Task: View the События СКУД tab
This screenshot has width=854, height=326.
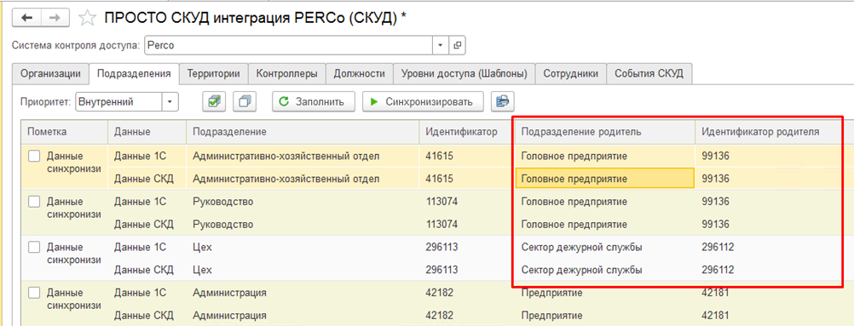Action: click(x=649, y=73)
